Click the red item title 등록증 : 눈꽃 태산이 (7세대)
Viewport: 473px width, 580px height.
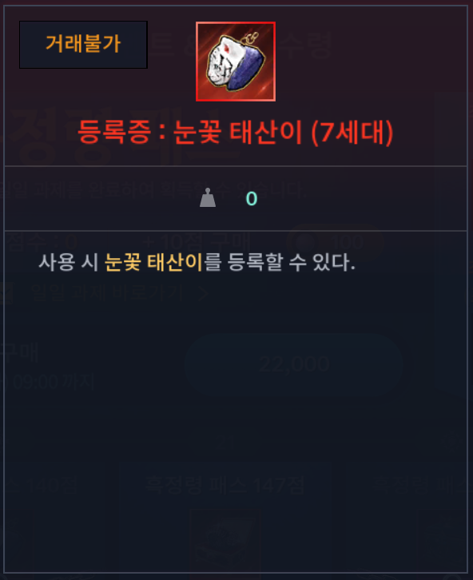235,132
